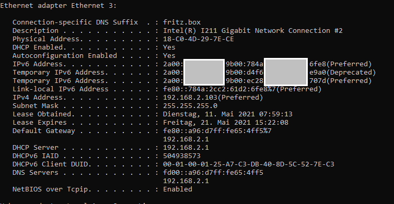394x204 pixels.
Task: Click the DHCPv6 IAID value 504938573
Action: click(182, 156)
